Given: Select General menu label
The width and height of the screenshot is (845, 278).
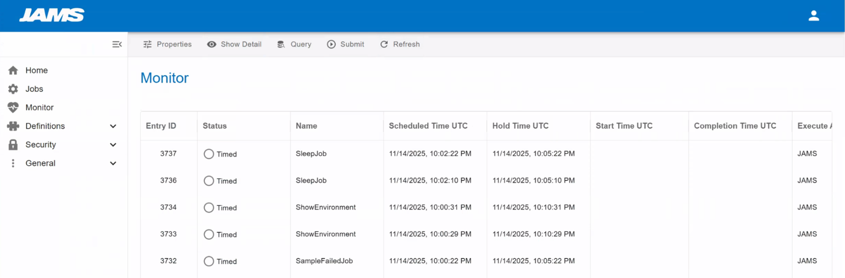Looking at the screenshot, I should pyautogui.click(x=40, y=163).
